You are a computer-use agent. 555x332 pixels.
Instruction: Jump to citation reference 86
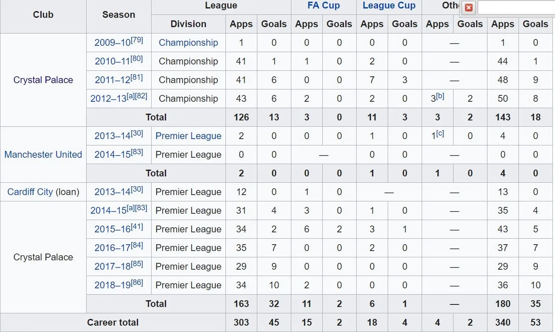coord(137,283)
